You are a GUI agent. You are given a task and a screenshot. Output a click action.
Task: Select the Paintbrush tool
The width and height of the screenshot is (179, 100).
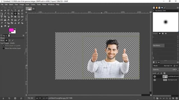[x=22, y=20]
